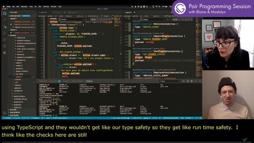
Task: Add a new terminal with plus icon
Action: [183, 81]
